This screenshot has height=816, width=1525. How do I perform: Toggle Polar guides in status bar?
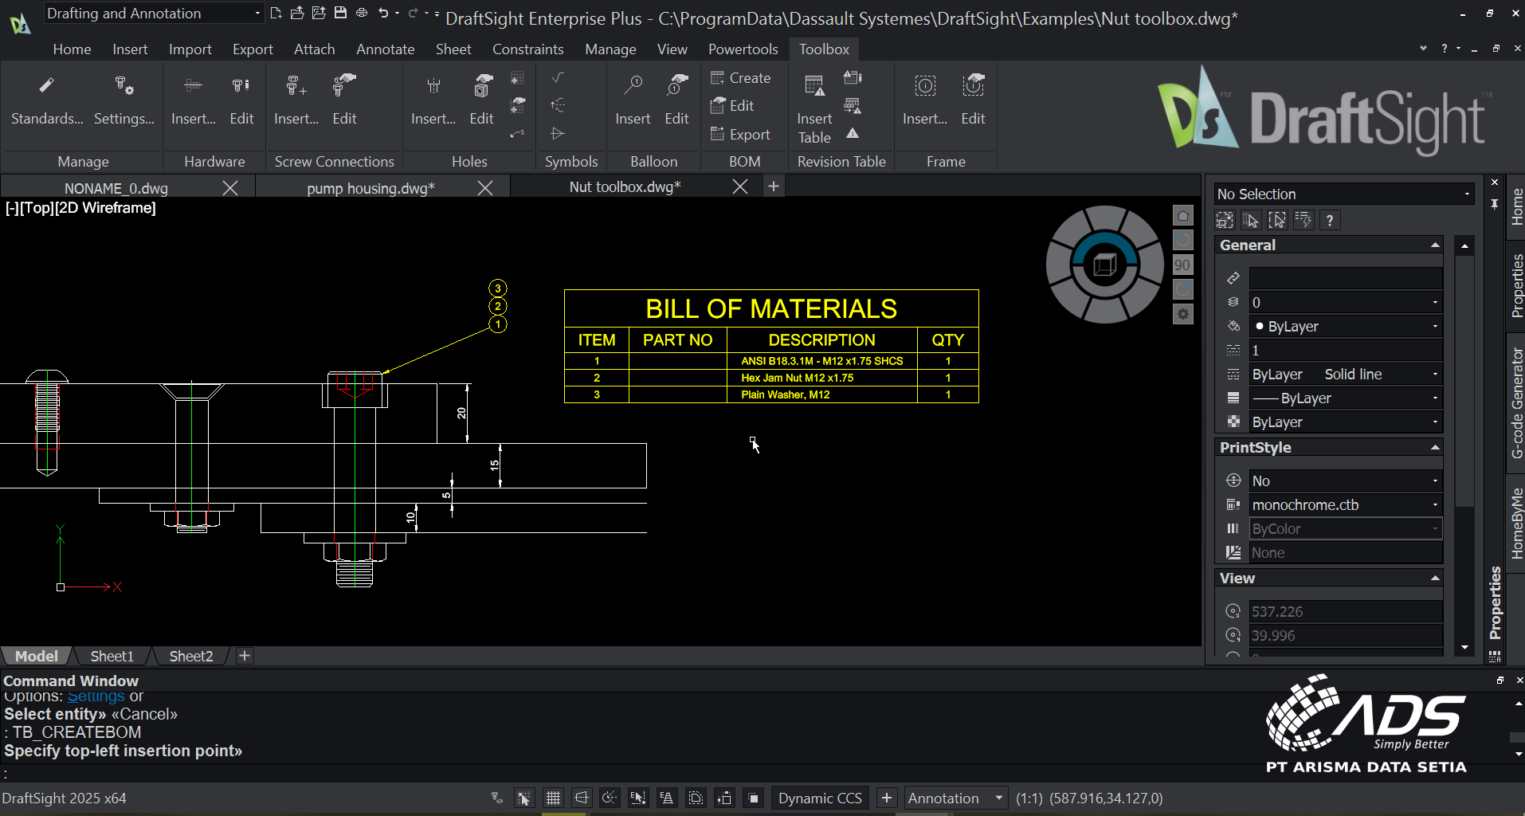coord(610,798)
